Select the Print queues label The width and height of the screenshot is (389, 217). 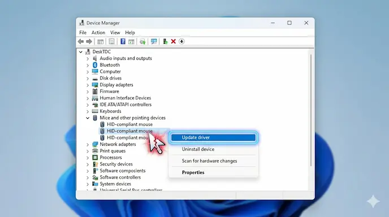[113, 151]
